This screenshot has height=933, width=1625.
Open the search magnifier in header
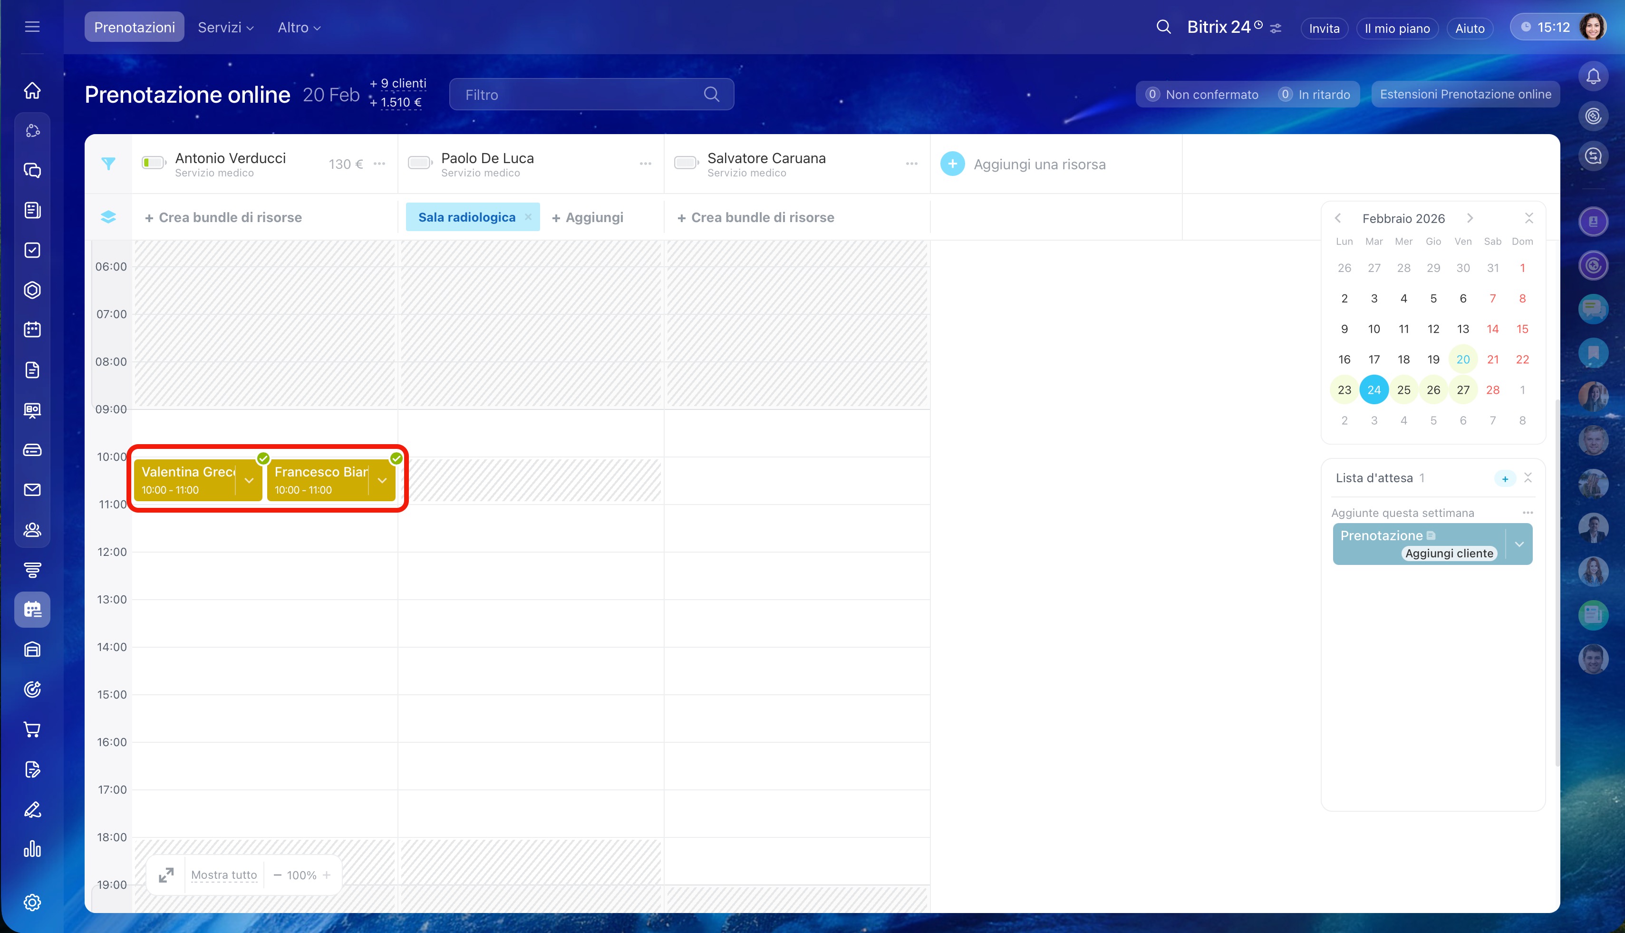pyautogui.click(x=1163, y=27)
